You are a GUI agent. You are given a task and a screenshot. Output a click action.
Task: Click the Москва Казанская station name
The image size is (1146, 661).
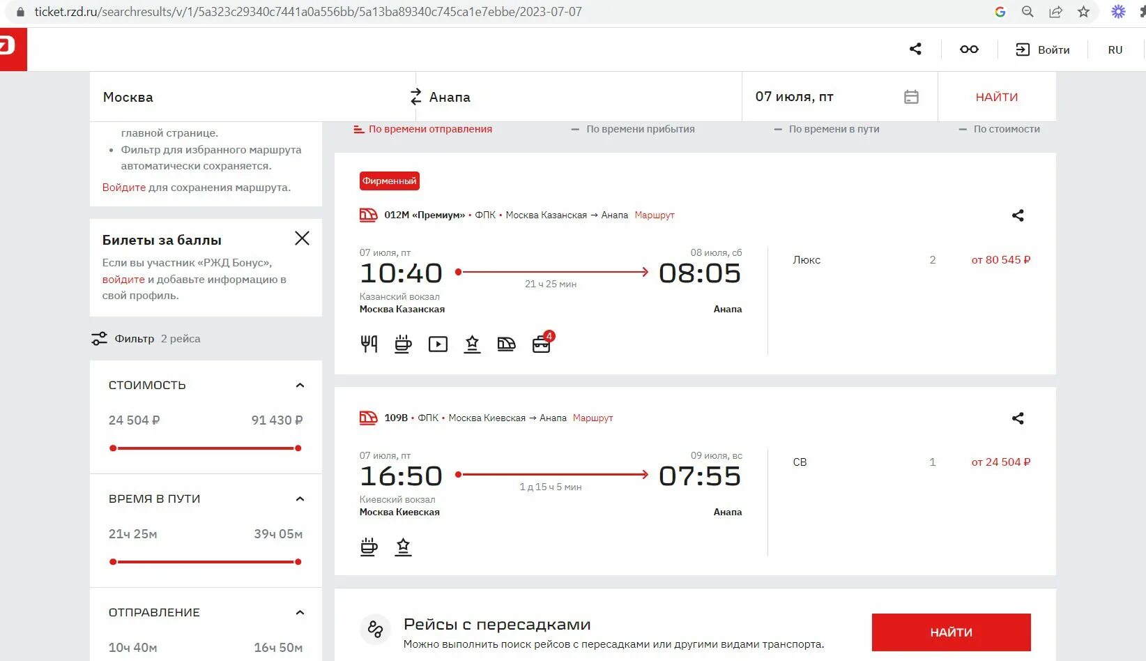pyautogui.click(x=402, y=309)
